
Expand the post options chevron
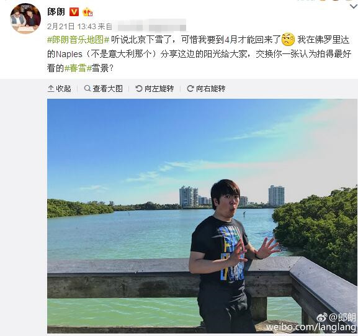(x=354, y=7)
